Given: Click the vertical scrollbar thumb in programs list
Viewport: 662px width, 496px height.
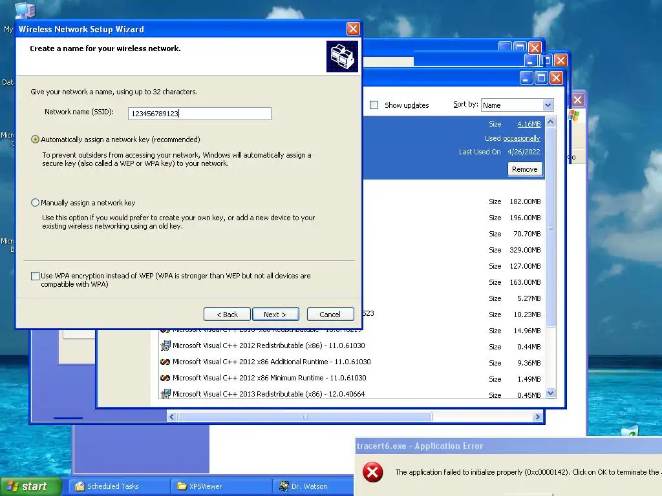Looking at the screenshot, I should (x=550, y=227).
